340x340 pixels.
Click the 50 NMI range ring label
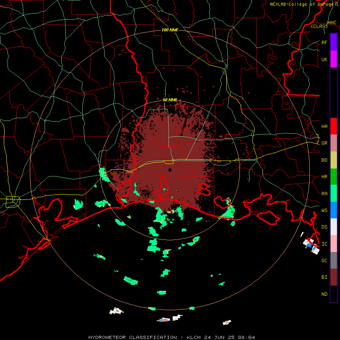click(x=170, y=100)
